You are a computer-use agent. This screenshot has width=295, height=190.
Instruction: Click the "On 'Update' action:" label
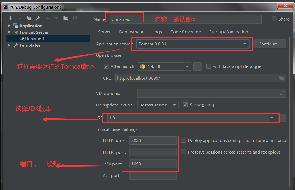tap(115, 105)
